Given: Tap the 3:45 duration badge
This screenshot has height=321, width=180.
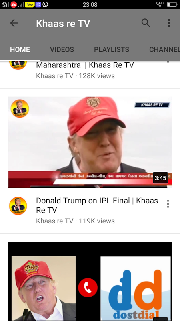Looking at the screenshot, I should pyautogui.click(x=160, y=178).
